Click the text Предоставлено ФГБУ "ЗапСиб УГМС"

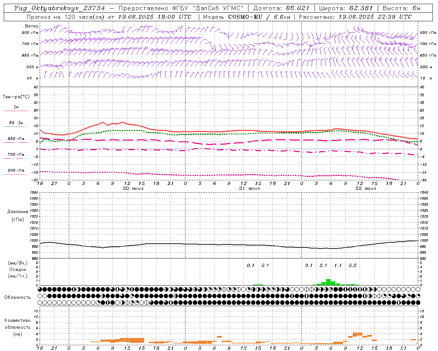[182, 8]
